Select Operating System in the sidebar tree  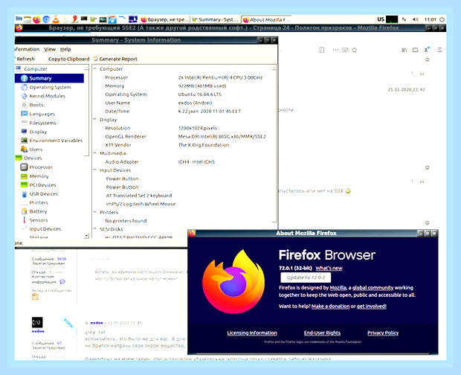[50, 87]
